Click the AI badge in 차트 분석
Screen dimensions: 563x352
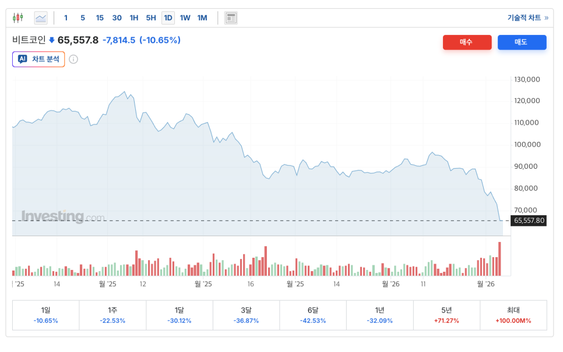click(23, 59)
